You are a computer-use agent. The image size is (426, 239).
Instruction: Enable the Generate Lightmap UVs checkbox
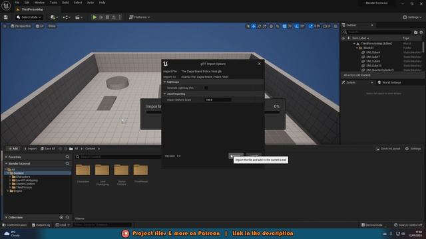(x=206, y=88)
